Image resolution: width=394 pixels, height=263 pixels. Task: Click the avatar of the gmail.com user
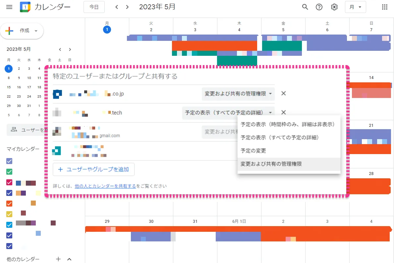click(x=57, y=131)
